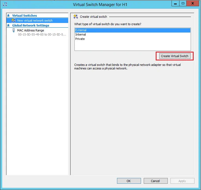Confirm the dialog with OK
The image size is (201, 190).
[129, 181]
